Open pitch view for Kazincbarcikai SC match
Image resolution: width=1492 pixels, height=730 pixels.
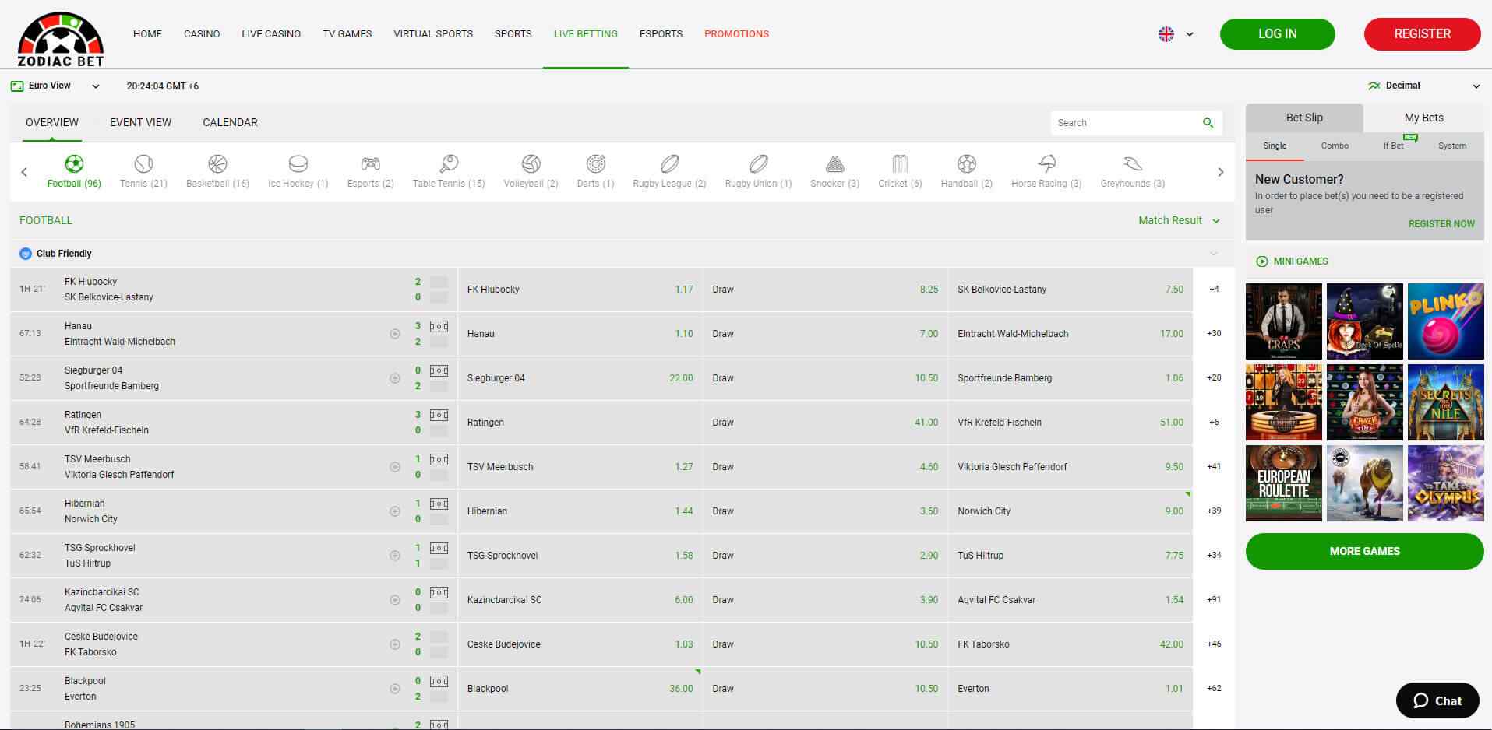[x=439, y=593]
